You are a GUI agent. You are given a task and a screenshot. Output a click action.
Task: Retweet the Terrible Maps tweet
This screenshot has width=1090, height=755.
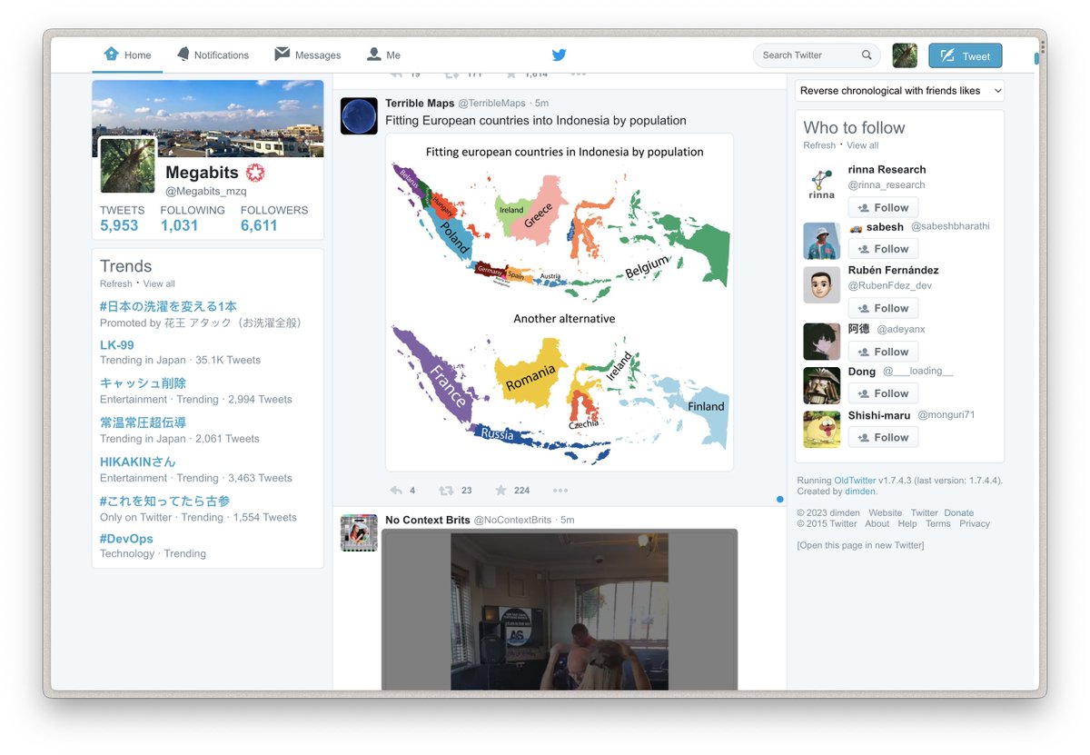446,491
